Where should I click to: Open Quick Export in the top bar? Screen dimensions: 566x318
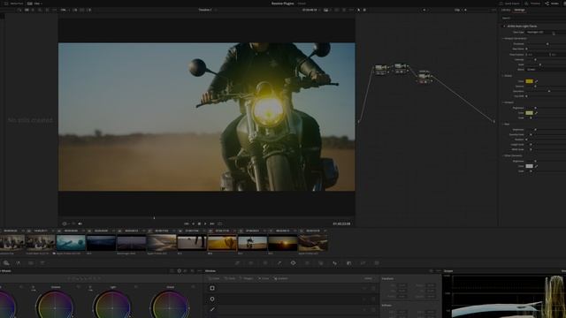point(509,4)
